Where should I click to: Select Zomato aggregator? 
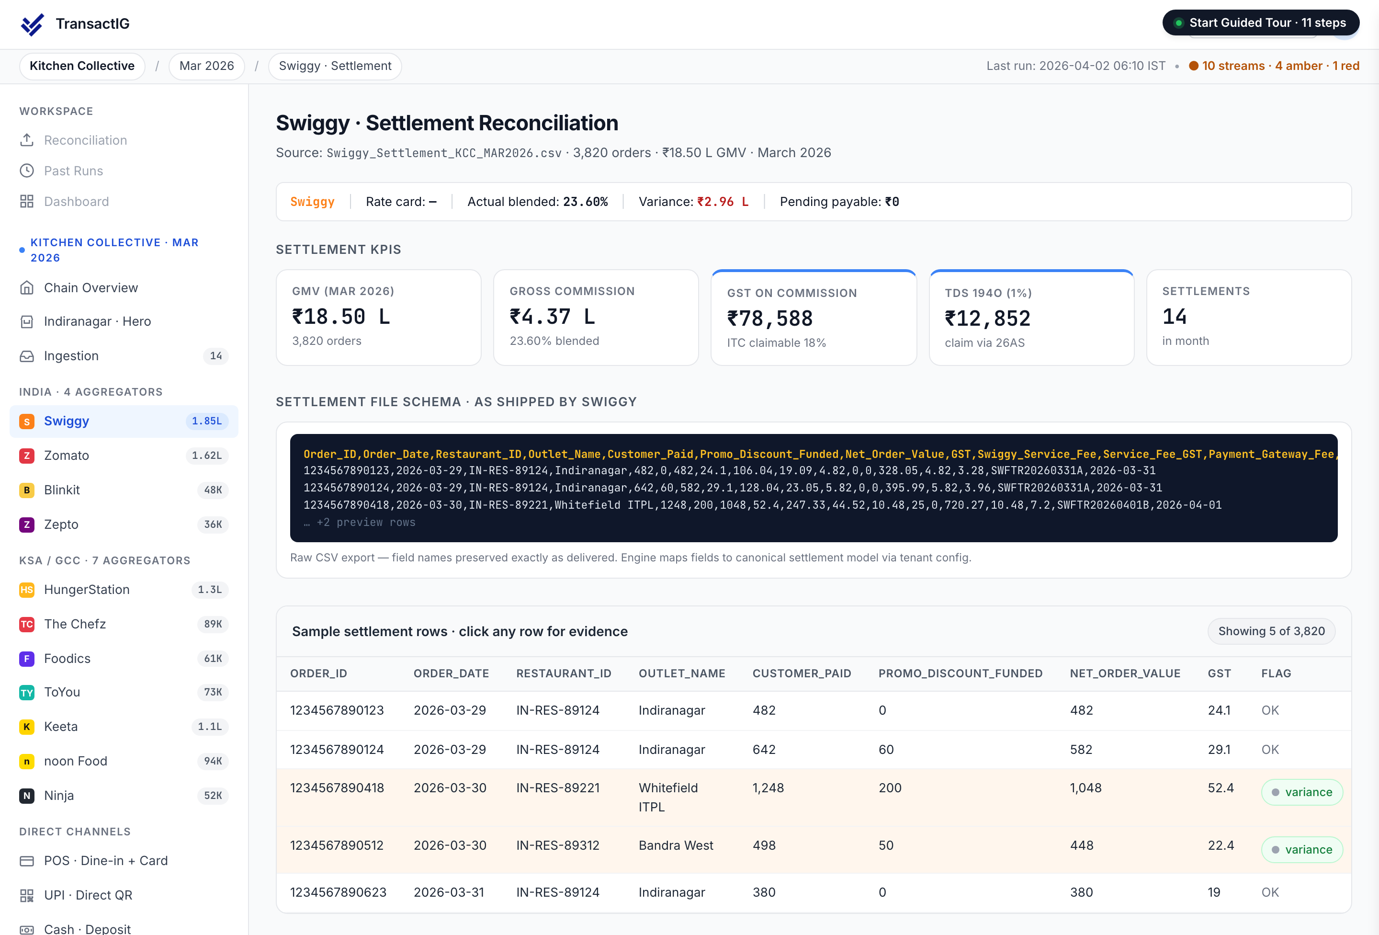point(124,456)
